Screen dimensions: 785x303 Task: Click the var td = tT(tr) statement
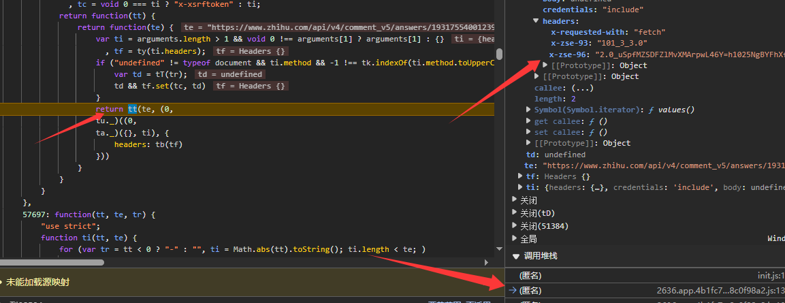point(150,75)
